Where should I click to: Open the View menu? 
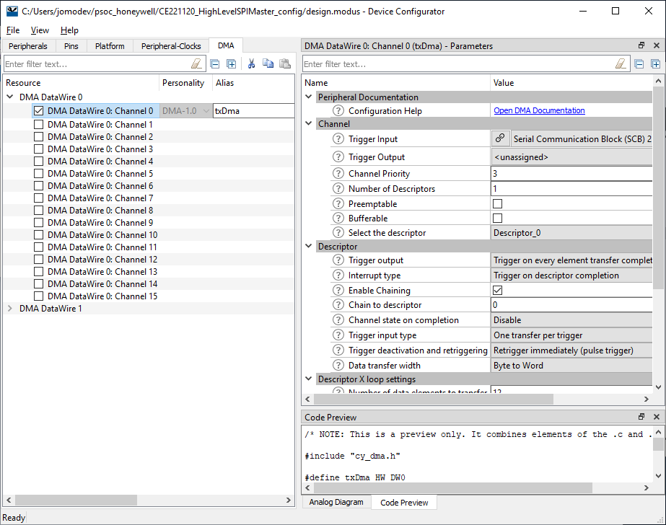[40, 30]
